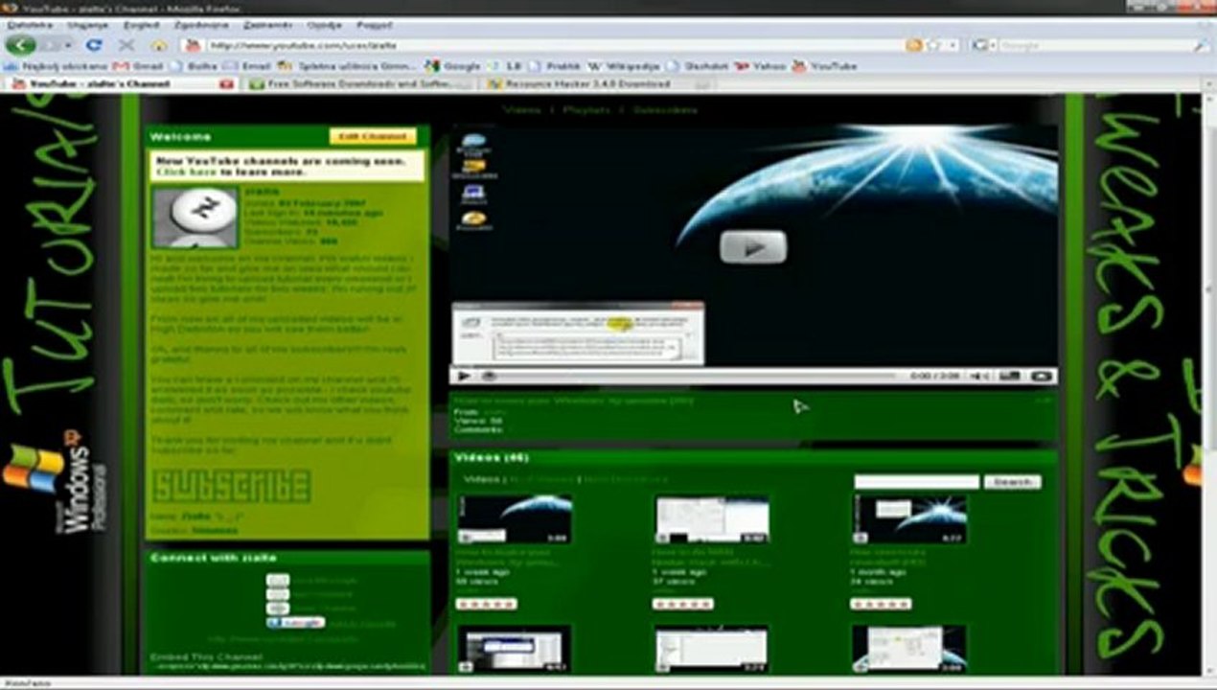Viewport: 1217px width, 690px height.
Task: Open the second-row left video thumbnail
Action: [515, 649]
